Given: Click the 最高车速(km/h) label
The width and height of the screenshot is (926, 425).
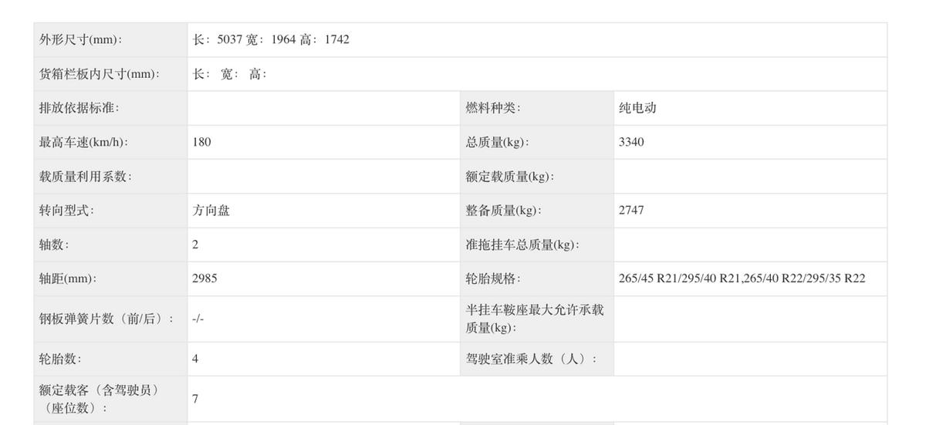Looking at the screenshot, I should (x=83, y=142).
